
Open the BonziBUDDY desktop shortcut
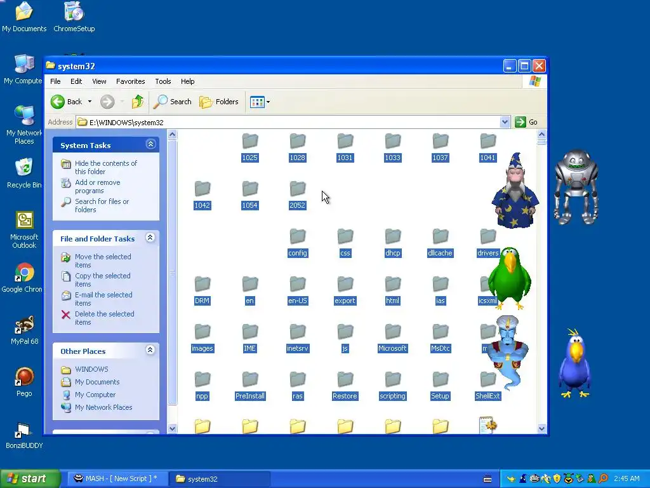pos(24,436)
